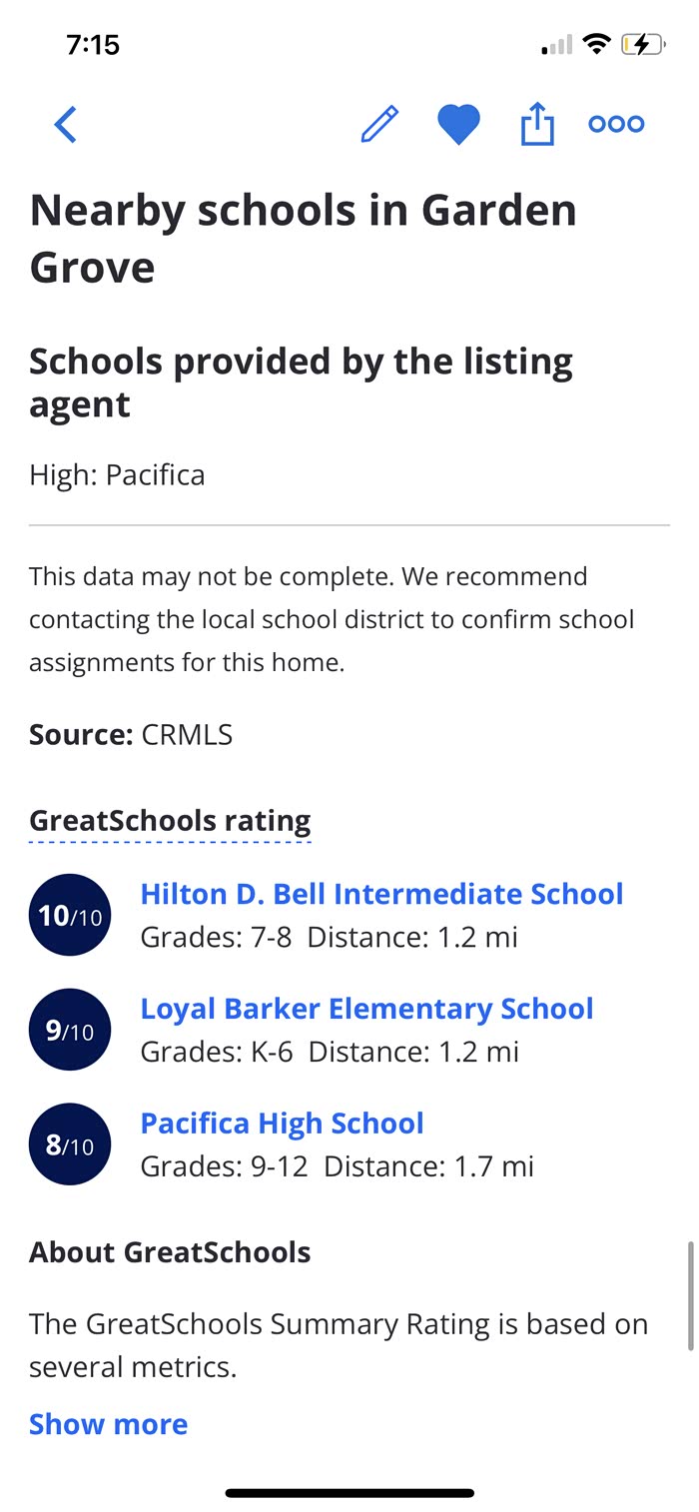Image resolution: width=699 pixels, height=1512 pixels.
Task: Tap the 7:15 clock in status bar
Action: [93, 45]
